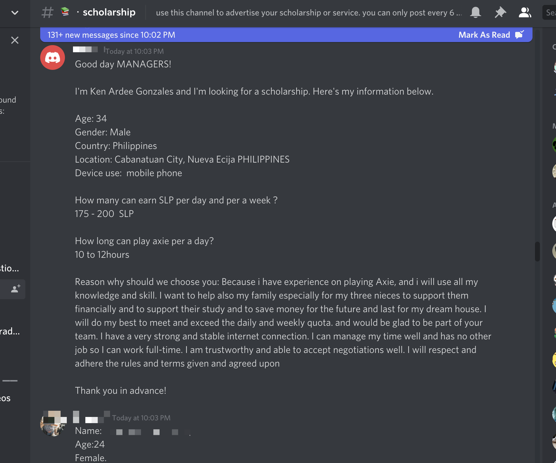Open the scholarship channel name menu

[x=109, y=12]
